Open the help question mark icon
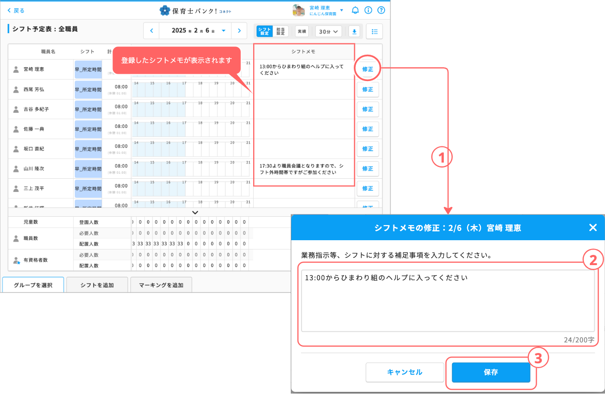Screen dimensions: 605x394 tap(381, 10)
